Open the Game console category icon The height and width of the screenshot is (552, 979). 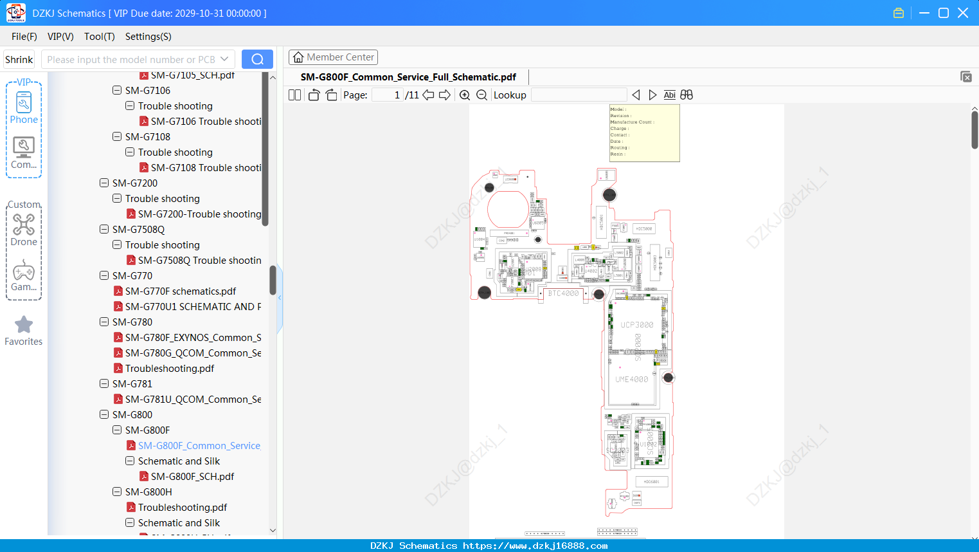(x=24, y=275)
